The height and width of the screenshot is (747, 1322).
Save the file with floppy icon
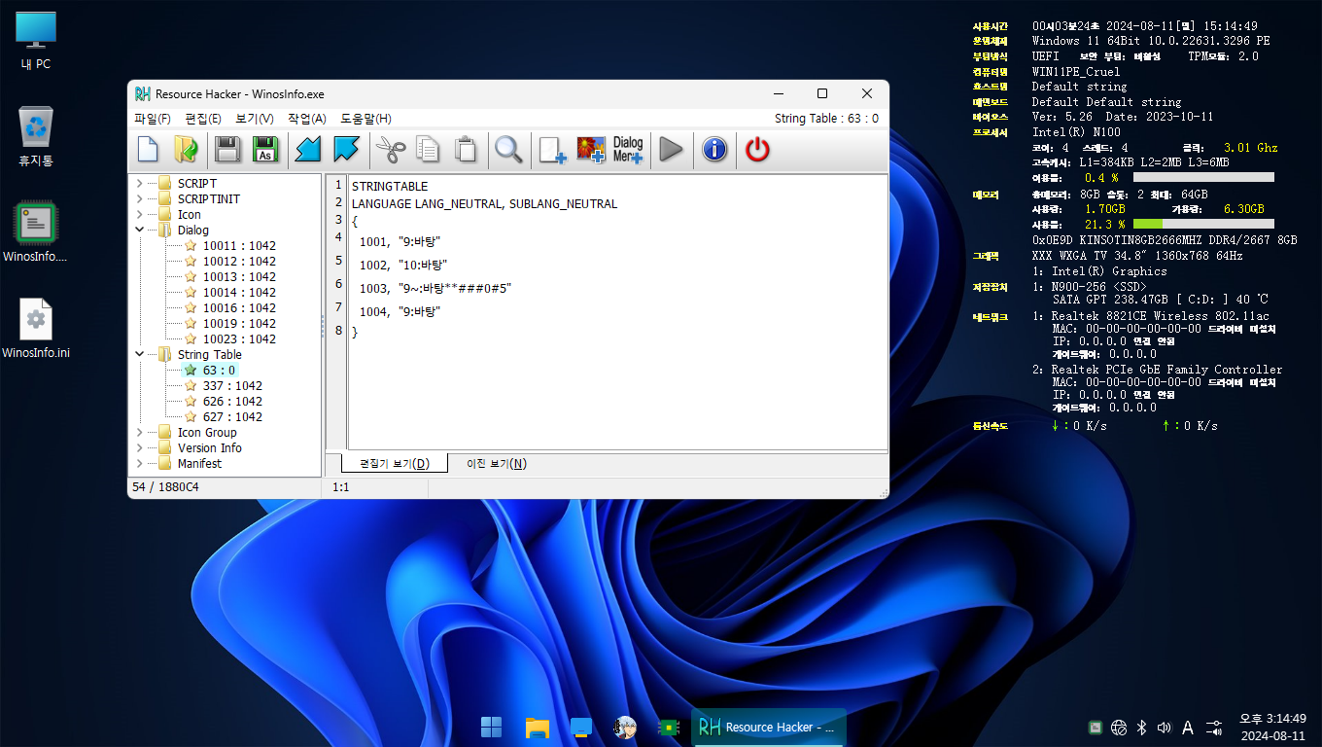pyautogui.click(x=227, y=149)
